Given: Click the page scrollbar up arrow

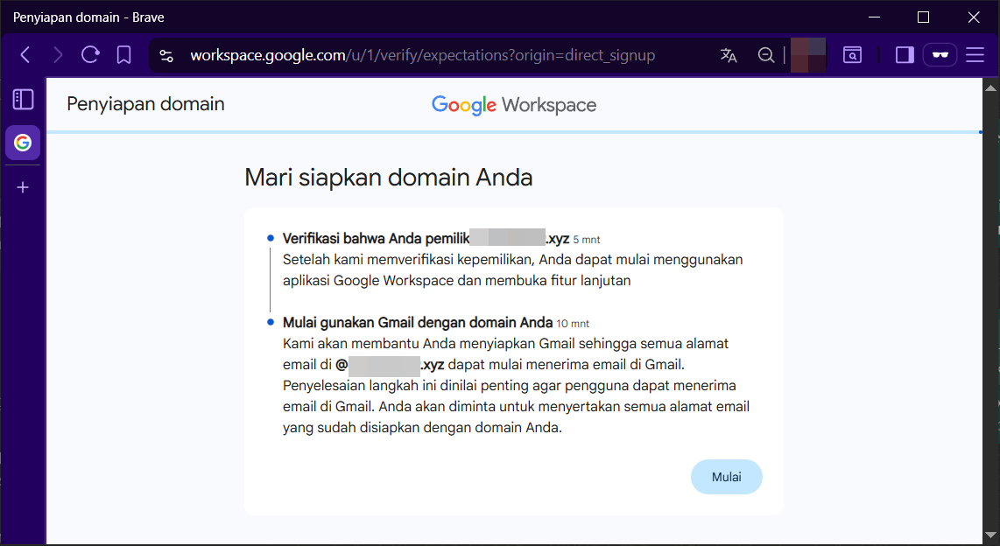Looking at the screenshot, I should click(991, 87).
